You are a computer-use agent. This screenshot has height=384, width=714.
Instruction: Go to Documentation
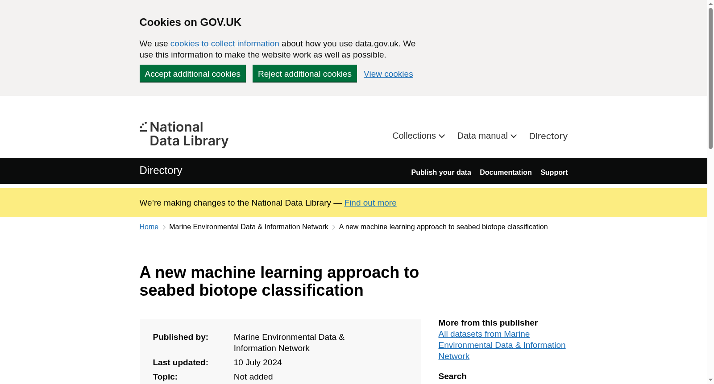point(506,172)
